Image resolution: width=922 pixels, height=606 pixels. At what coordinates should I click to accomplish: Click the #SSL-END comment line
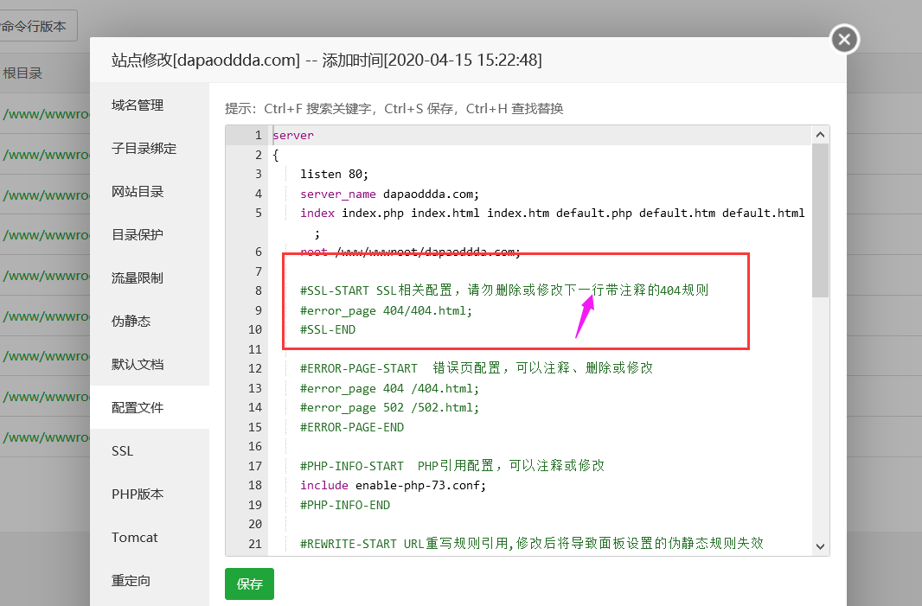point(328,329)
